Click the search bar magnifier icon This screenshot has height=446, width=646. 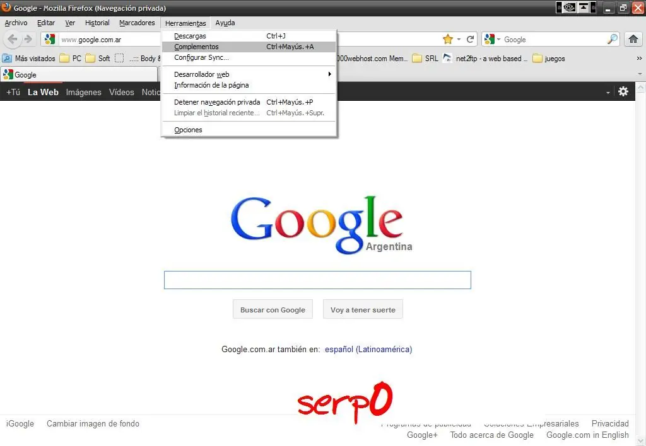tap(613, 39)
